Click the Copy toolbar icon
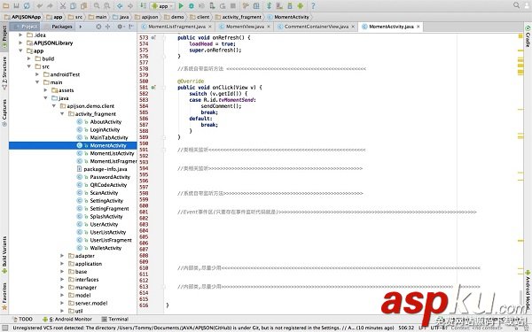 click(73, 6)
